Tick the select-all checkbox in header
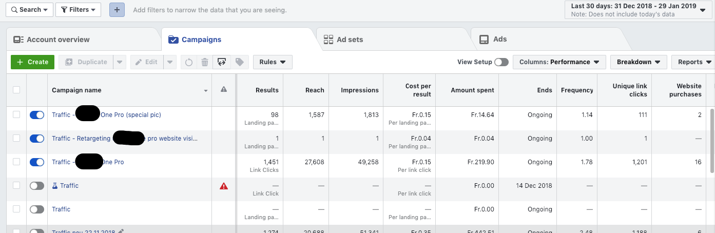This screenshot has width=715, height=233. pos(16,90)
